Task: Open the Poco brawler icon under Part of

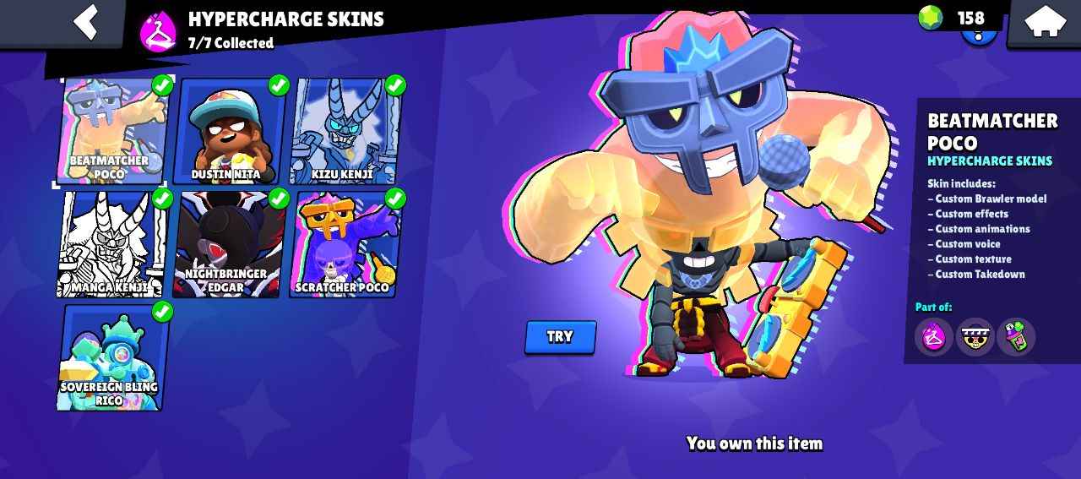Action: [975, 336]
